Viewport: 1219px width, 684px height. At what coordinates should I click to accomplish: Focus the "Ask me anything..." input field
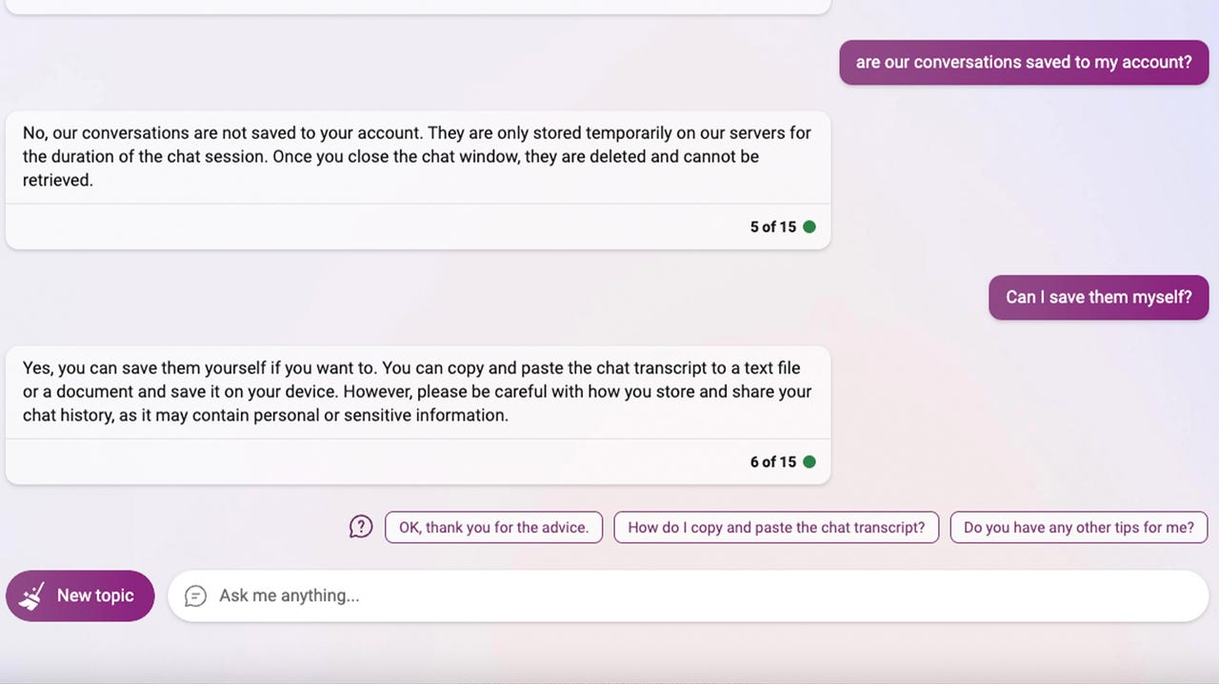[x=686, y=596]
